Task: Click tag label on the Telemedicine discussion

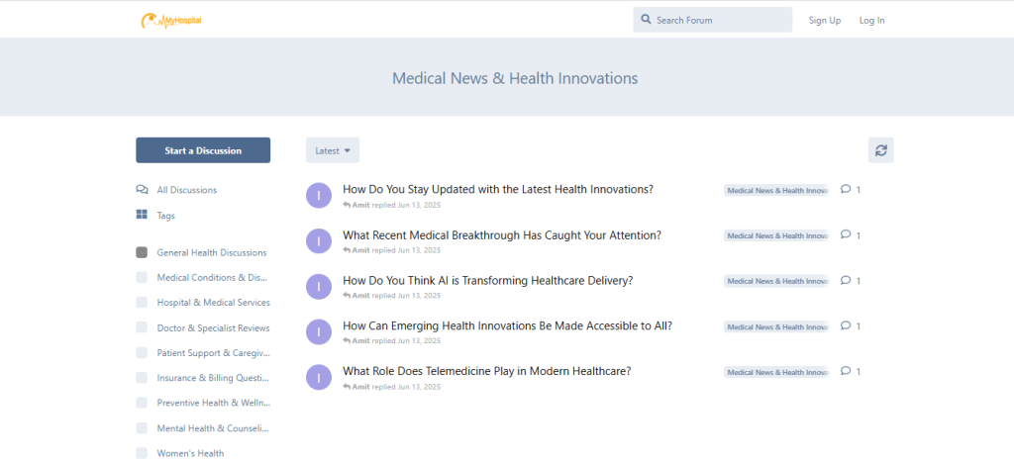Action: pos(776,372)
